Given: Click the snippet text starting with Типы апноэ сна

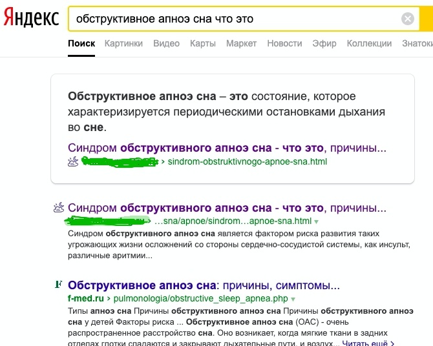Looking at the screenshot, I should 240,327.
